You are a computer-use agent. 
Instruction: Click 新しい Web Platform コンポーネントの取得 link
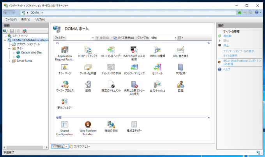point(242,63)
